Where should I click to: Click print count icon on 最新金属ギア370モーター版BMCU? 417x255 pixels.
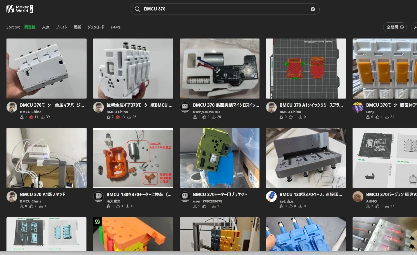(x=108, y=117)
